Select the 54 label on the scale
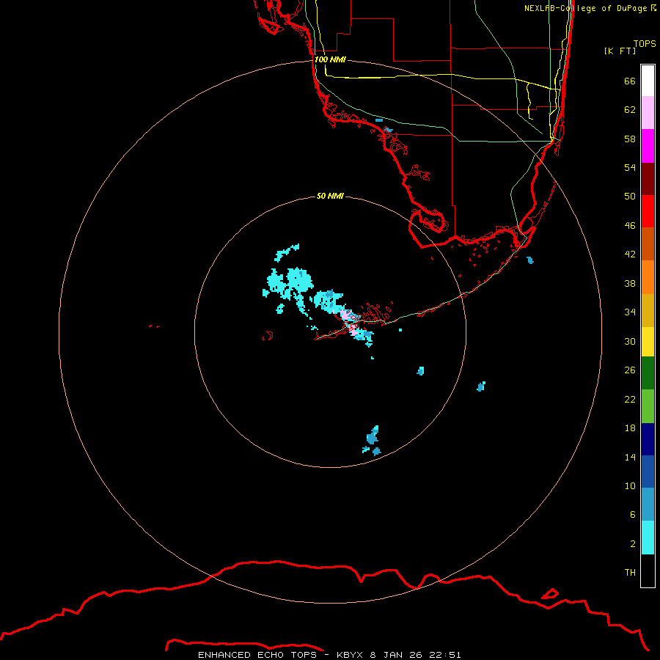Screen dimensions: 660x660 click(x=630, y=167)
